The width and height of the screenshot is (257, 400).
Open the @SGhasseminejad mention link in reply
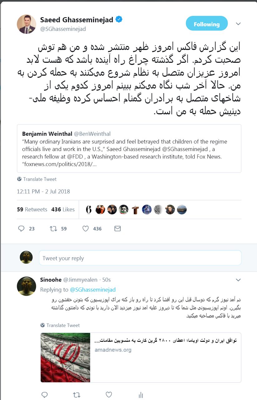pos(93,290)
